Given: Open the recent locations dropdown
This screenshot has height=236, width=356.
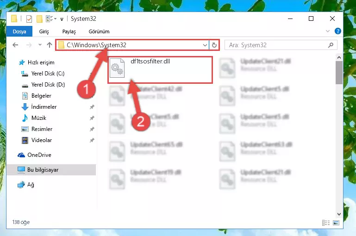Looking at the screenshot, I should (x=40, y=45).
